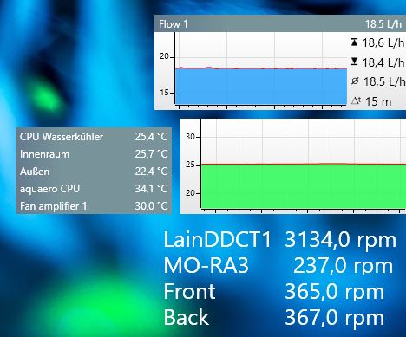This screenshot has height=337, width=406.
Task: Select the Innenraum temperature row
Action: (94, 154)
